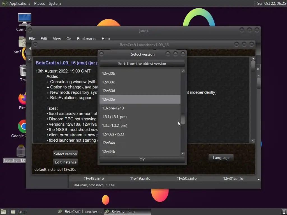Screen dimensions: 287x215
Task: Click Select version button in launcher
Action: point(65,154)
